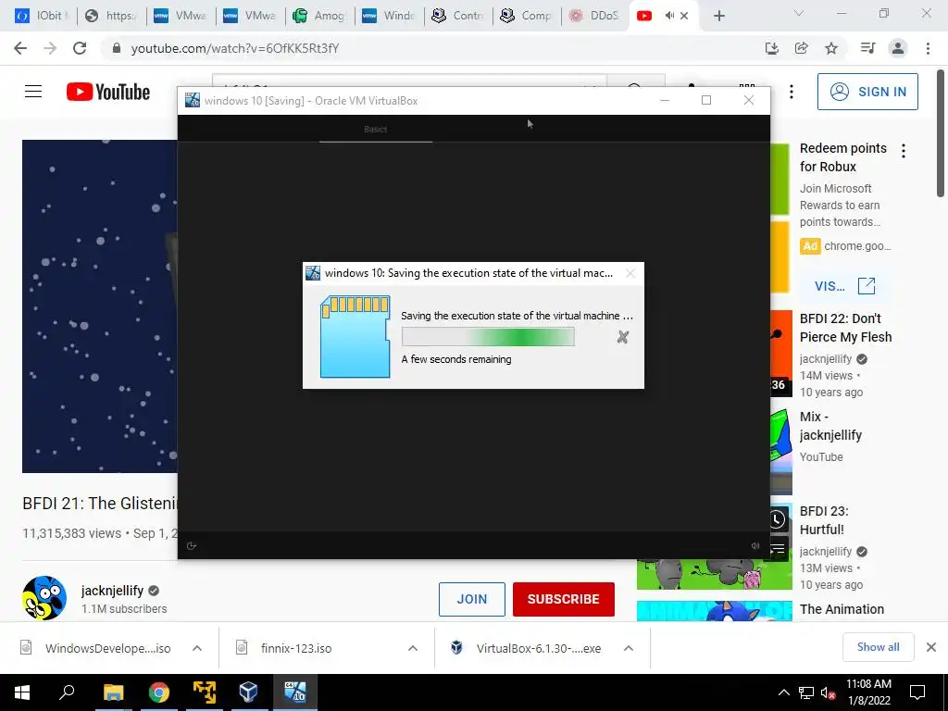
Task: Open taskbar clock 11:08 AM
Action: pyautogui.click(x=868, y=692)
